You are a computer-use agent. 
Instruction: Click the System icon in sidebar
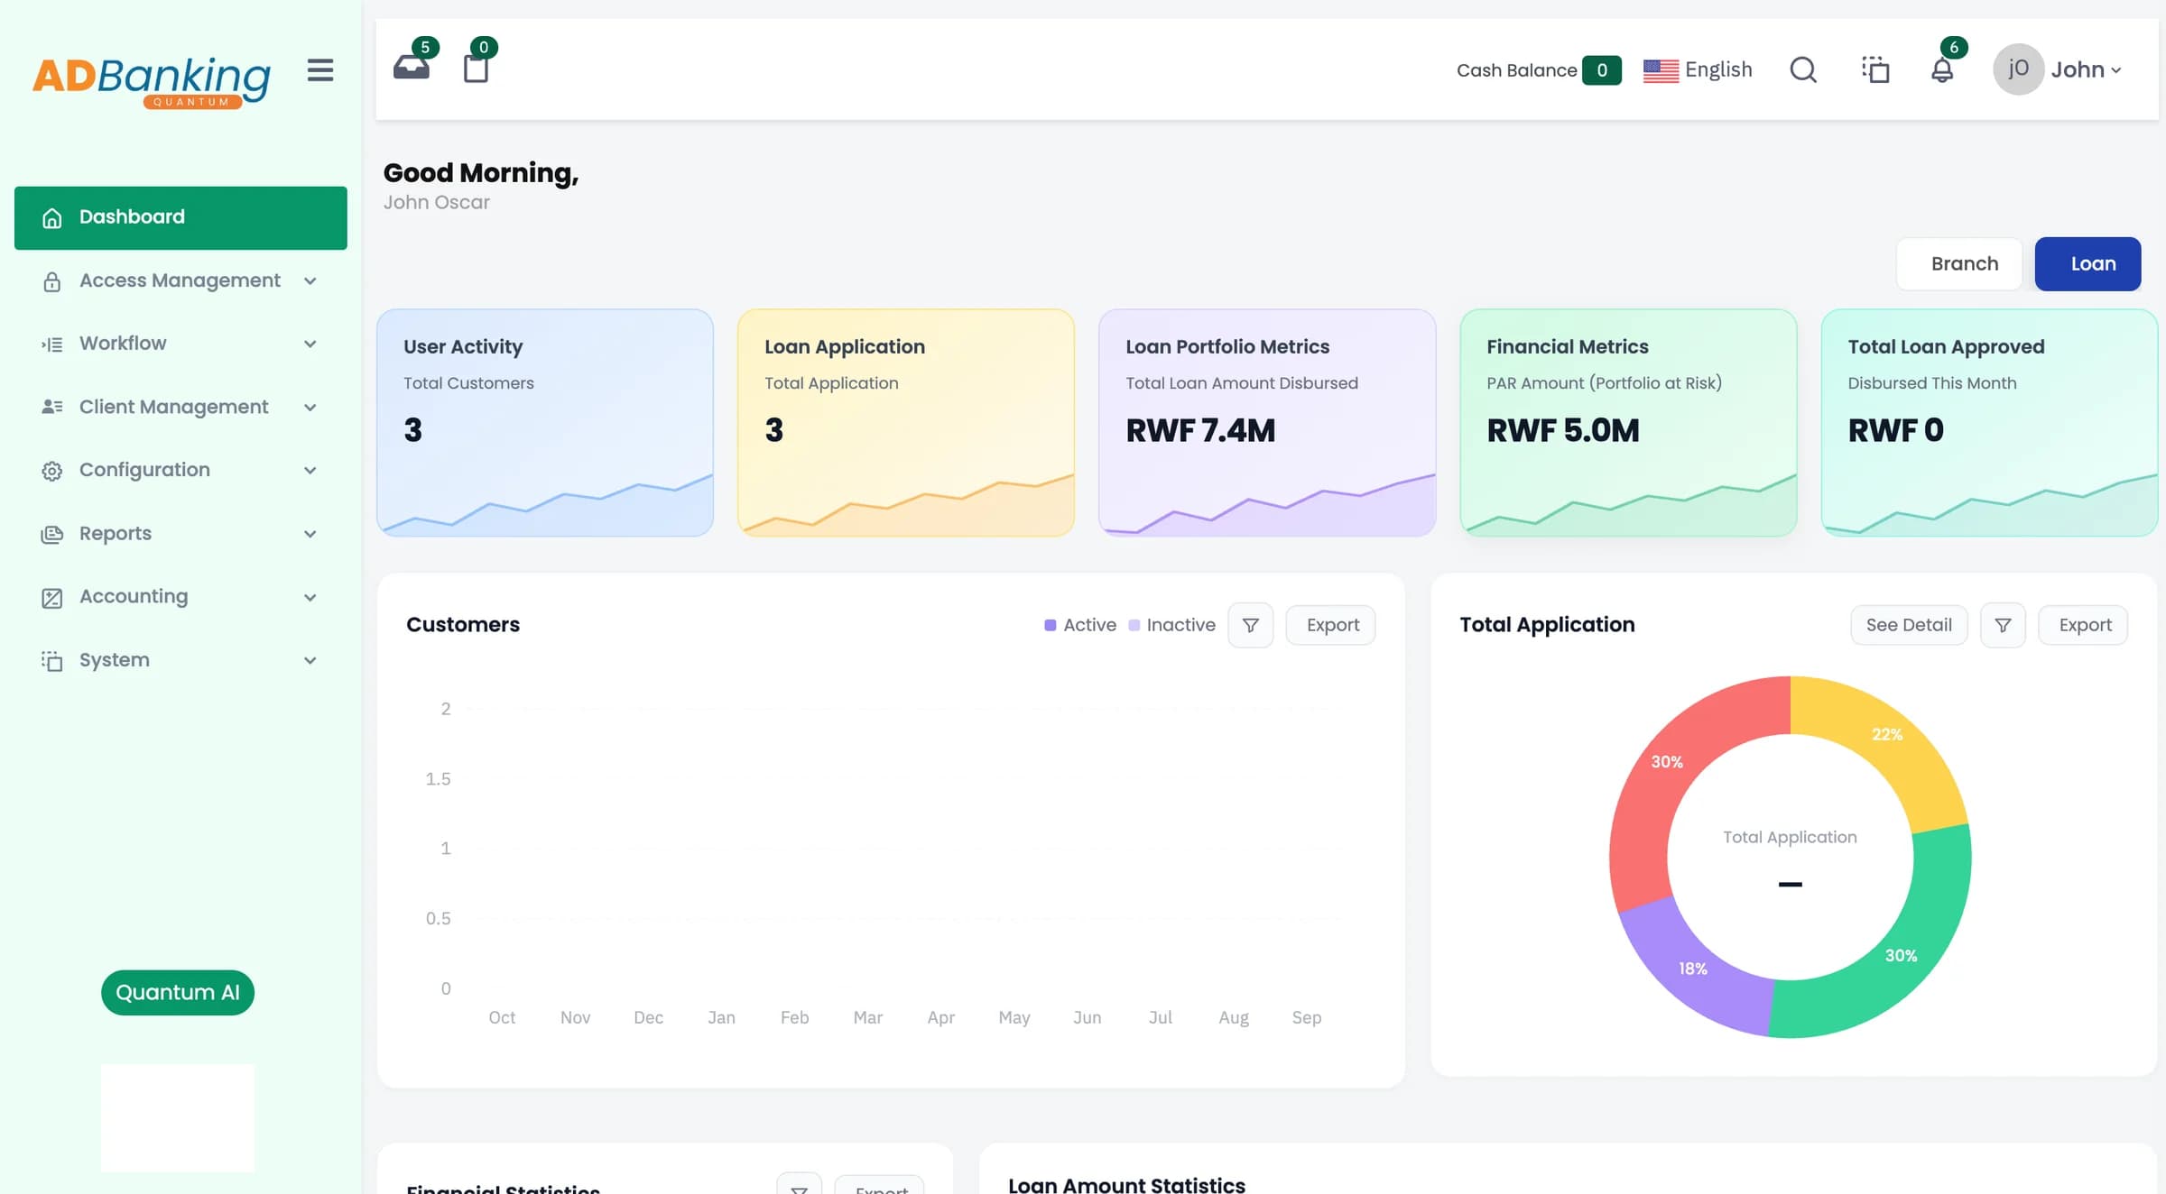point(52,661)
